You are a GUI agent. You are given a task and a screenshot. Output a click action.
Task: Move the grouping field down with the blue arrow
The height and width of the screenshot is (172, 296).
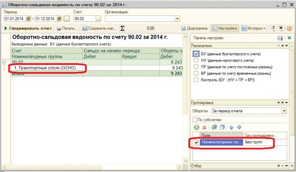pyautogui.click(x=239, y=127)
